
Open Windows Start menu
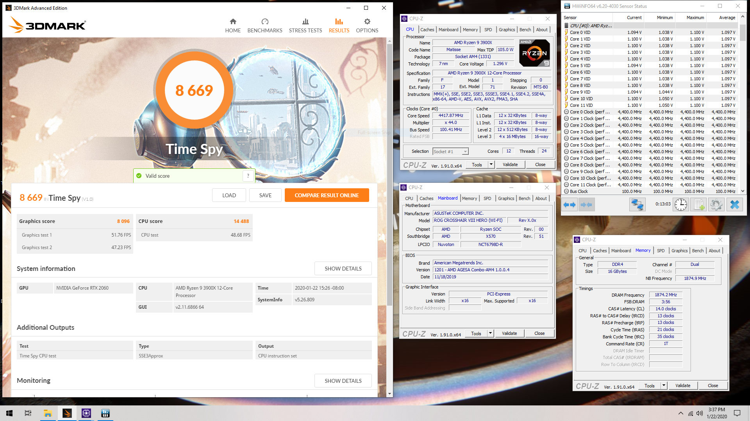click(x=9, y=413)
